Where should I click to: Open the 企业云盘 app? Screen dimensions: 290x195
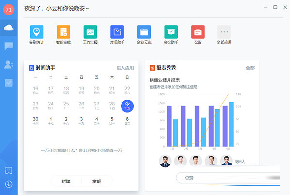point(144,35)
